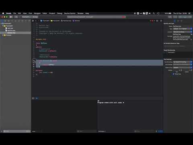
Task: Open Spotlight search in menu bar
Action: click(x=154, y=13)
